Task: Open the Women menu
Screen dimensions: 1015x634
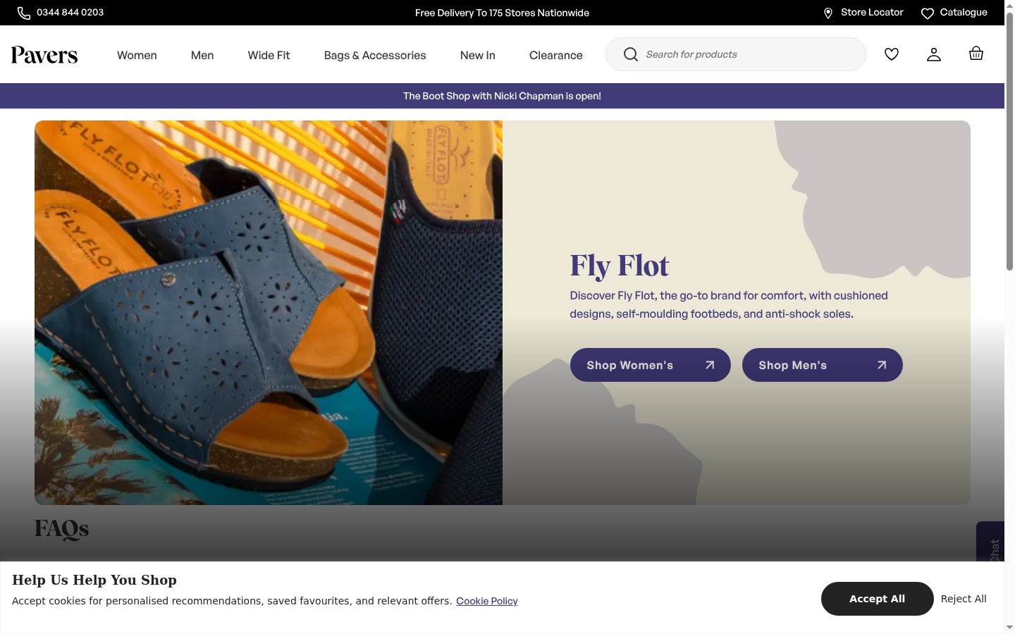Action: pyautogui.click(x=137, y=55)
